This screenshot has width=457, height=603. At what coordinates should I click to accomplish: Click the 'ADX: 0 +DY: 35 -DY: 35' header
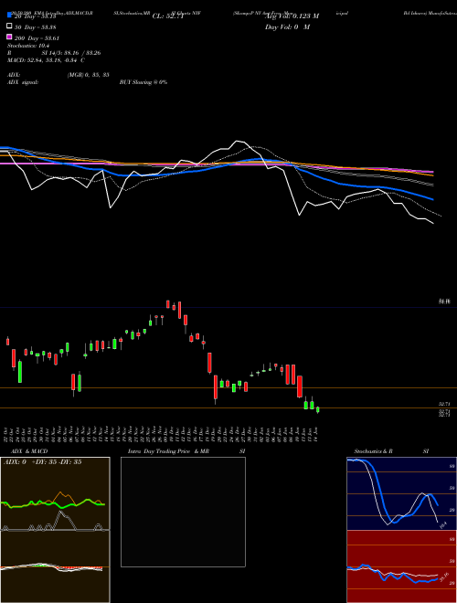pyautogui.click(x=42, y=462)
